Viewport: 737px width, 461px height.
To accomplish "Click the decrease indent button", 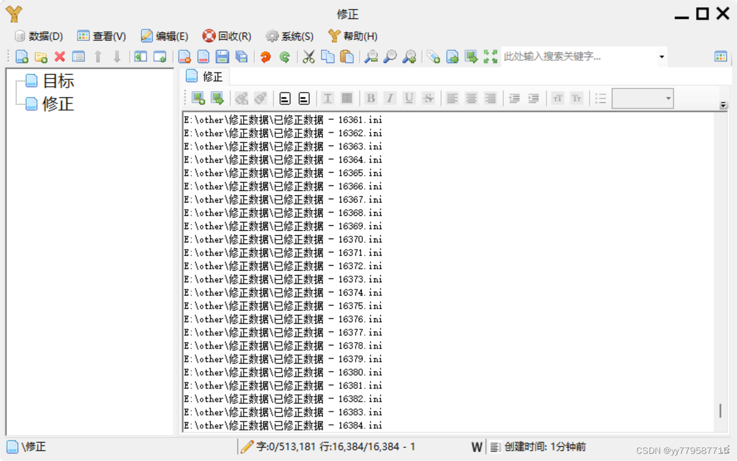I will click(x=515, y=99).
